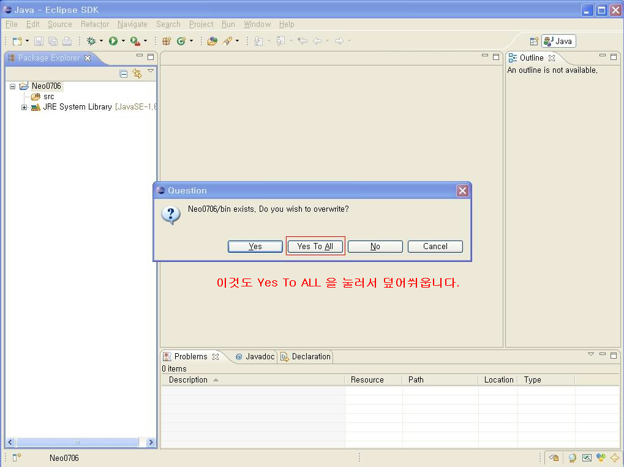Click the Previous Annotation toolbar icon
Viewport: 624px width, 467px height.
click(280, 41)
